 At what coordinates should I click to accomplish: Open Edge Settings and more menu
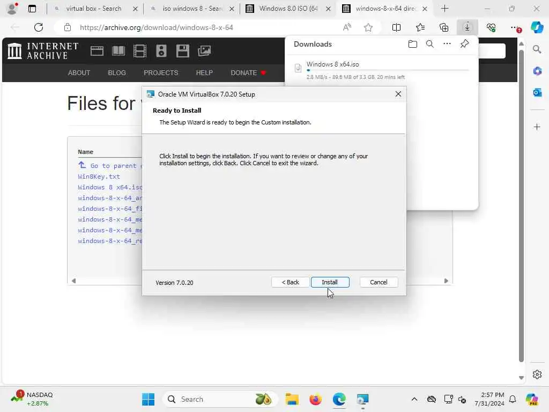tap(515, 27)
